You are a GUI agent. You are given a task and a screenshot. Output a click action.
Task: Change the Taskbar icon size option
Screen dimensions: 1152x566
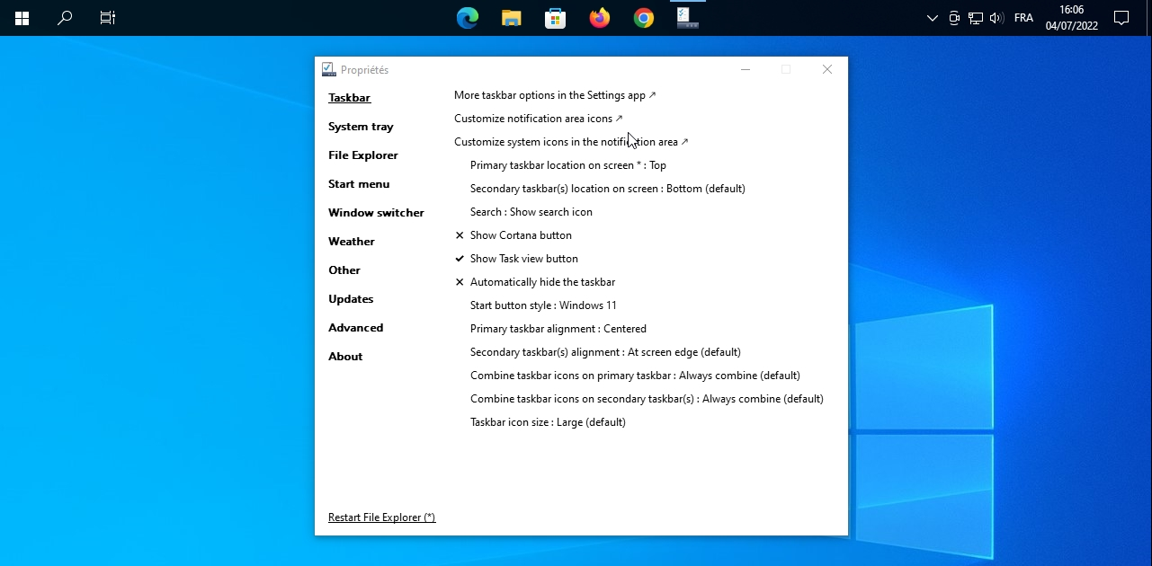click(548, 422)
